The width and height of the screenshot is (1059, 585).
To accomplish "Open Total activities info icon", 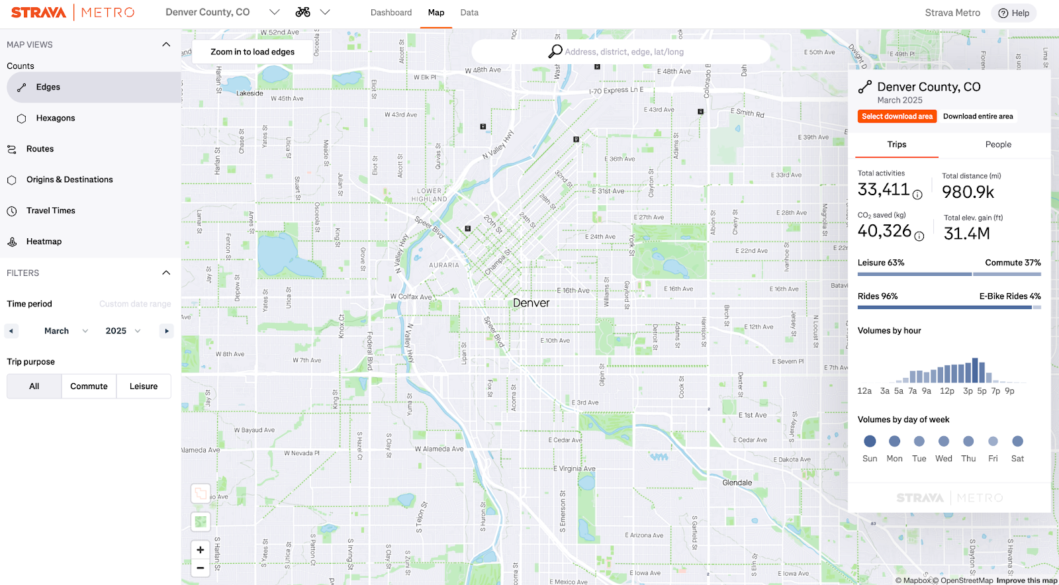I will 917,195.
